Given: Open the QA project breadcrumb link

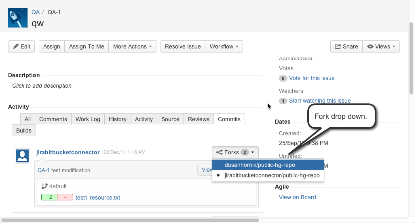Looking at the screenshot, I should click(x=36, y=12).
